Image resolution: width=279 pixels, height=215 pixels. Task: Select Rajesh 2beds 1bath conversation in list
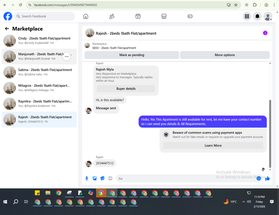coord(39,119)
